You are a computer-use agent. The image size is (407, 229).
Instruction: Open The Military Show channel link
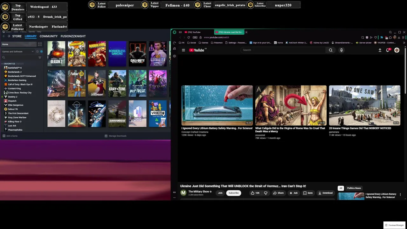[198, 191]
